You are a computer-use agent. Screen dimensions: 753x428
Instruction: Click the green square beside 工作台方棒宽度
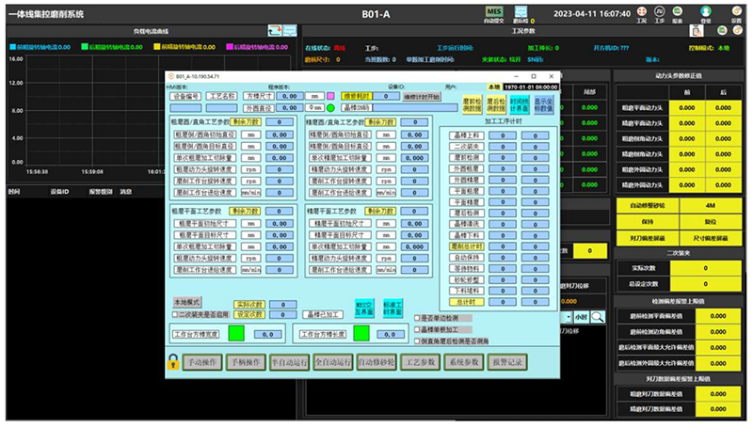coord(233,333)
